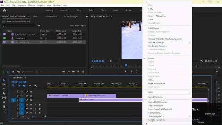Open Program Sequence 01 panel menu
This screenshot has width=222, height=125.
(x=112, y=16)
